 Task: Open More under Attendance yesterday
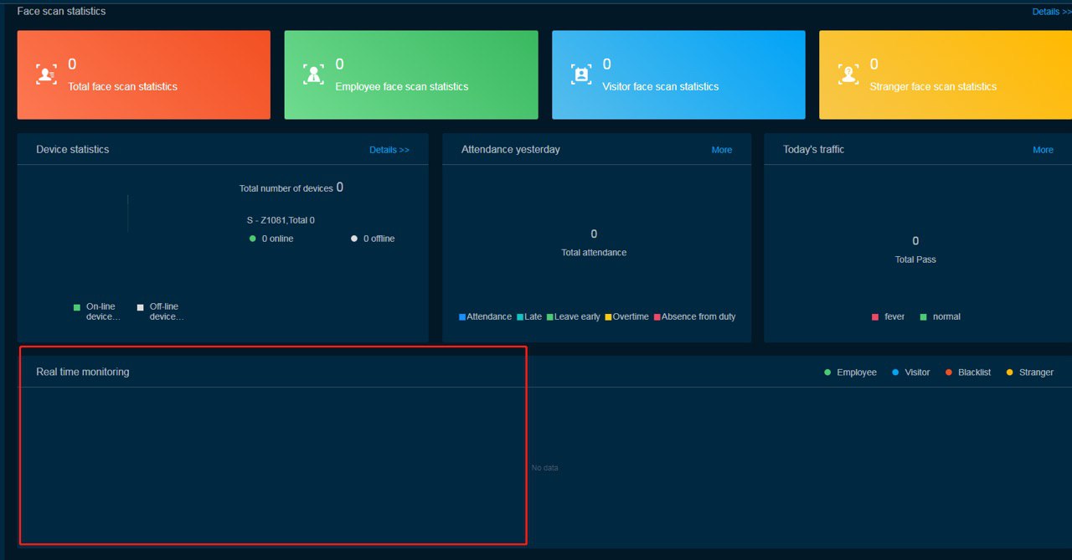(721, 150)
